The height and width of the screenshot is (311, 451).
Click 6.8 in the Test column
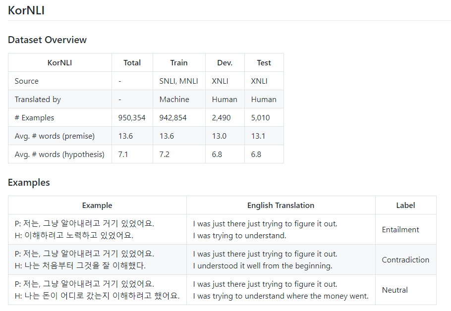[256, 155]
